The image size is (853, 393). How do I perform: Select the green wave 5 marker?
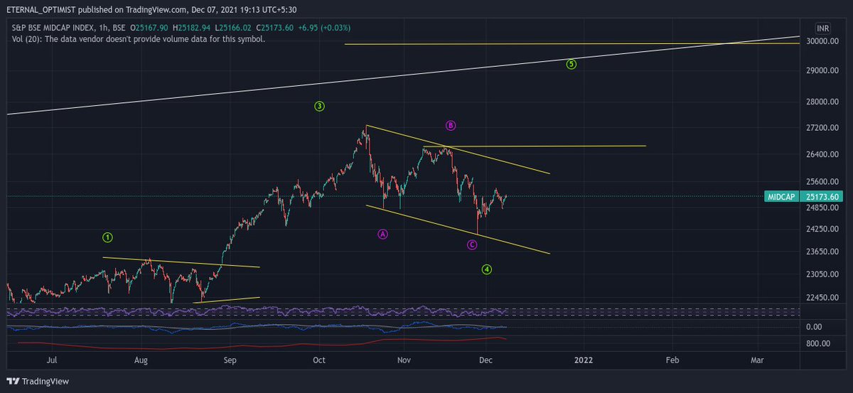point(572,64)
